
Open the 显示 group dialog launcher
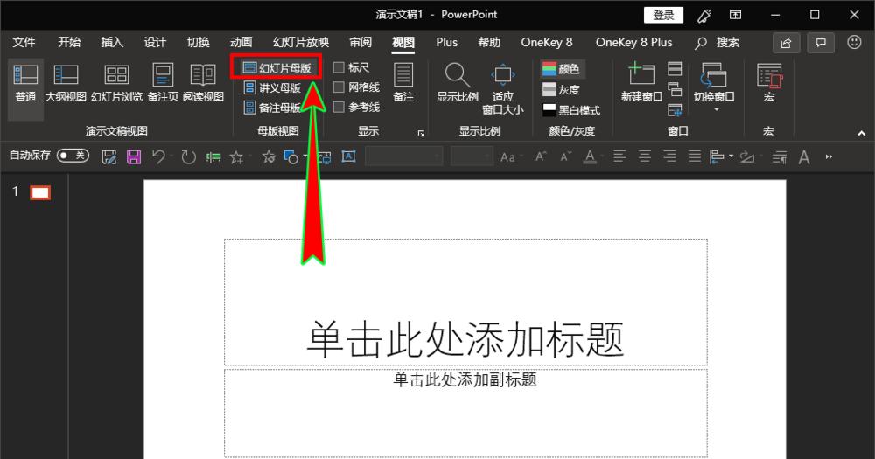tap(422, 133)
